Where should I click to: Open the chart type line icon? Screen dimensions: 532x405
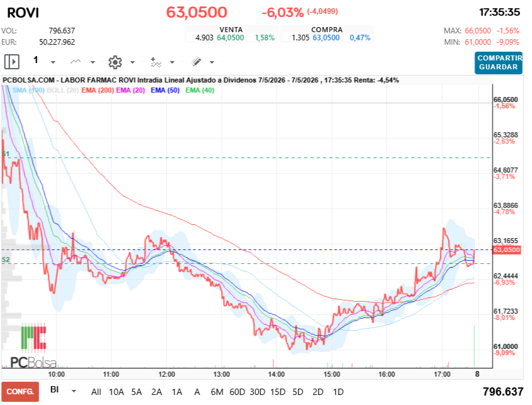coord(76,62)
